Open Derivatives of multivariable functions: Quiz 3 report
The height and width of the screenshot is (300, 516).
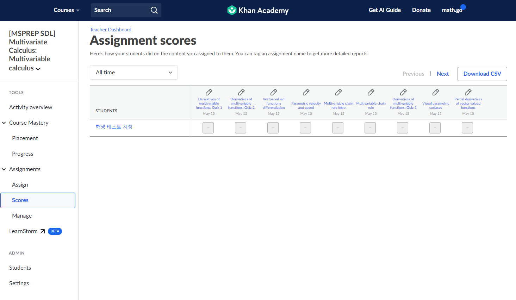[403, 104]
